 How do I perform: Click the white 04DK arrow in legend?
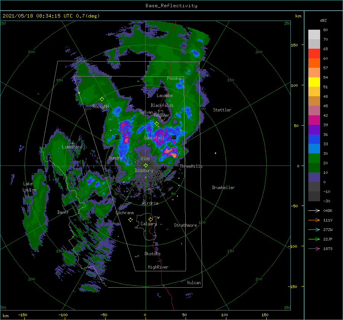314,210
